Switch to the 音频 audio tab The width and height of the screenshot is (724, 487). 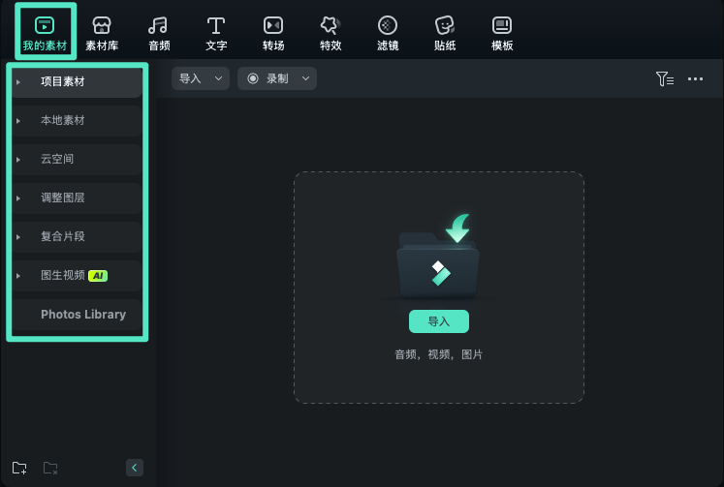[159, 33]
